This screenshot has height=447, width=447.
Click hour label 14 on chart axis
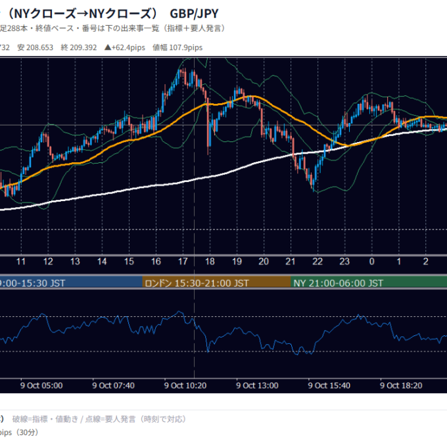point(102,262)
